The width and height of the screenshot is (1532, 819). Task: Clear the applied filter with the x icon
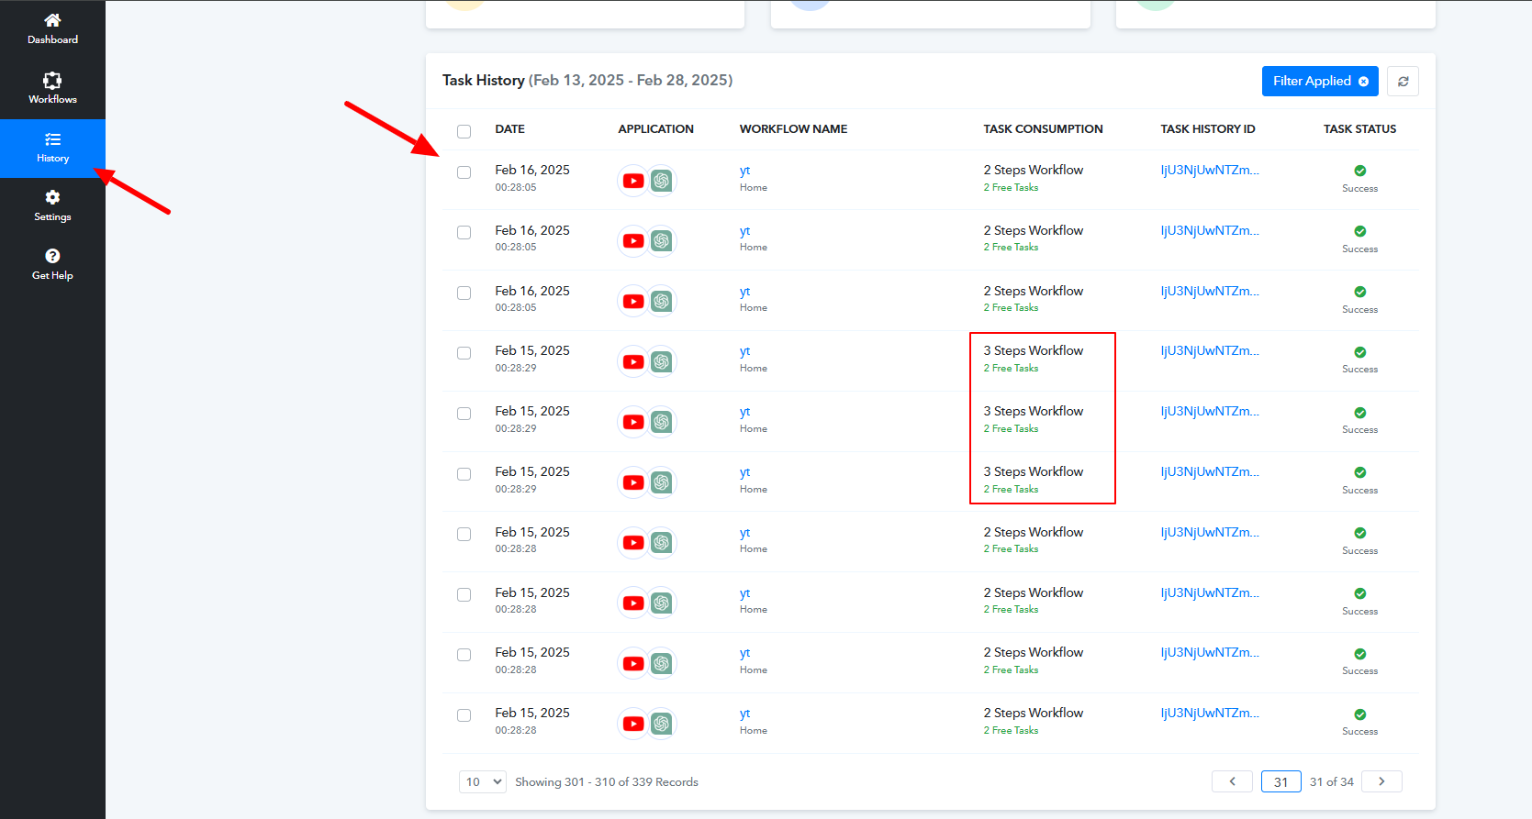pyautogui.click(x=1363, y=82)
